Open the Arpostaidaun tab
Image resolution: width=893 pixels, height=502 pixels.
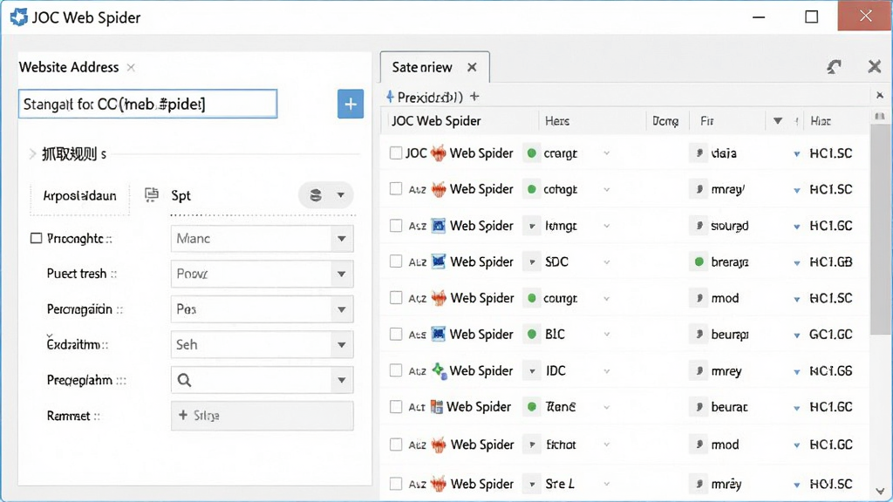79,196
